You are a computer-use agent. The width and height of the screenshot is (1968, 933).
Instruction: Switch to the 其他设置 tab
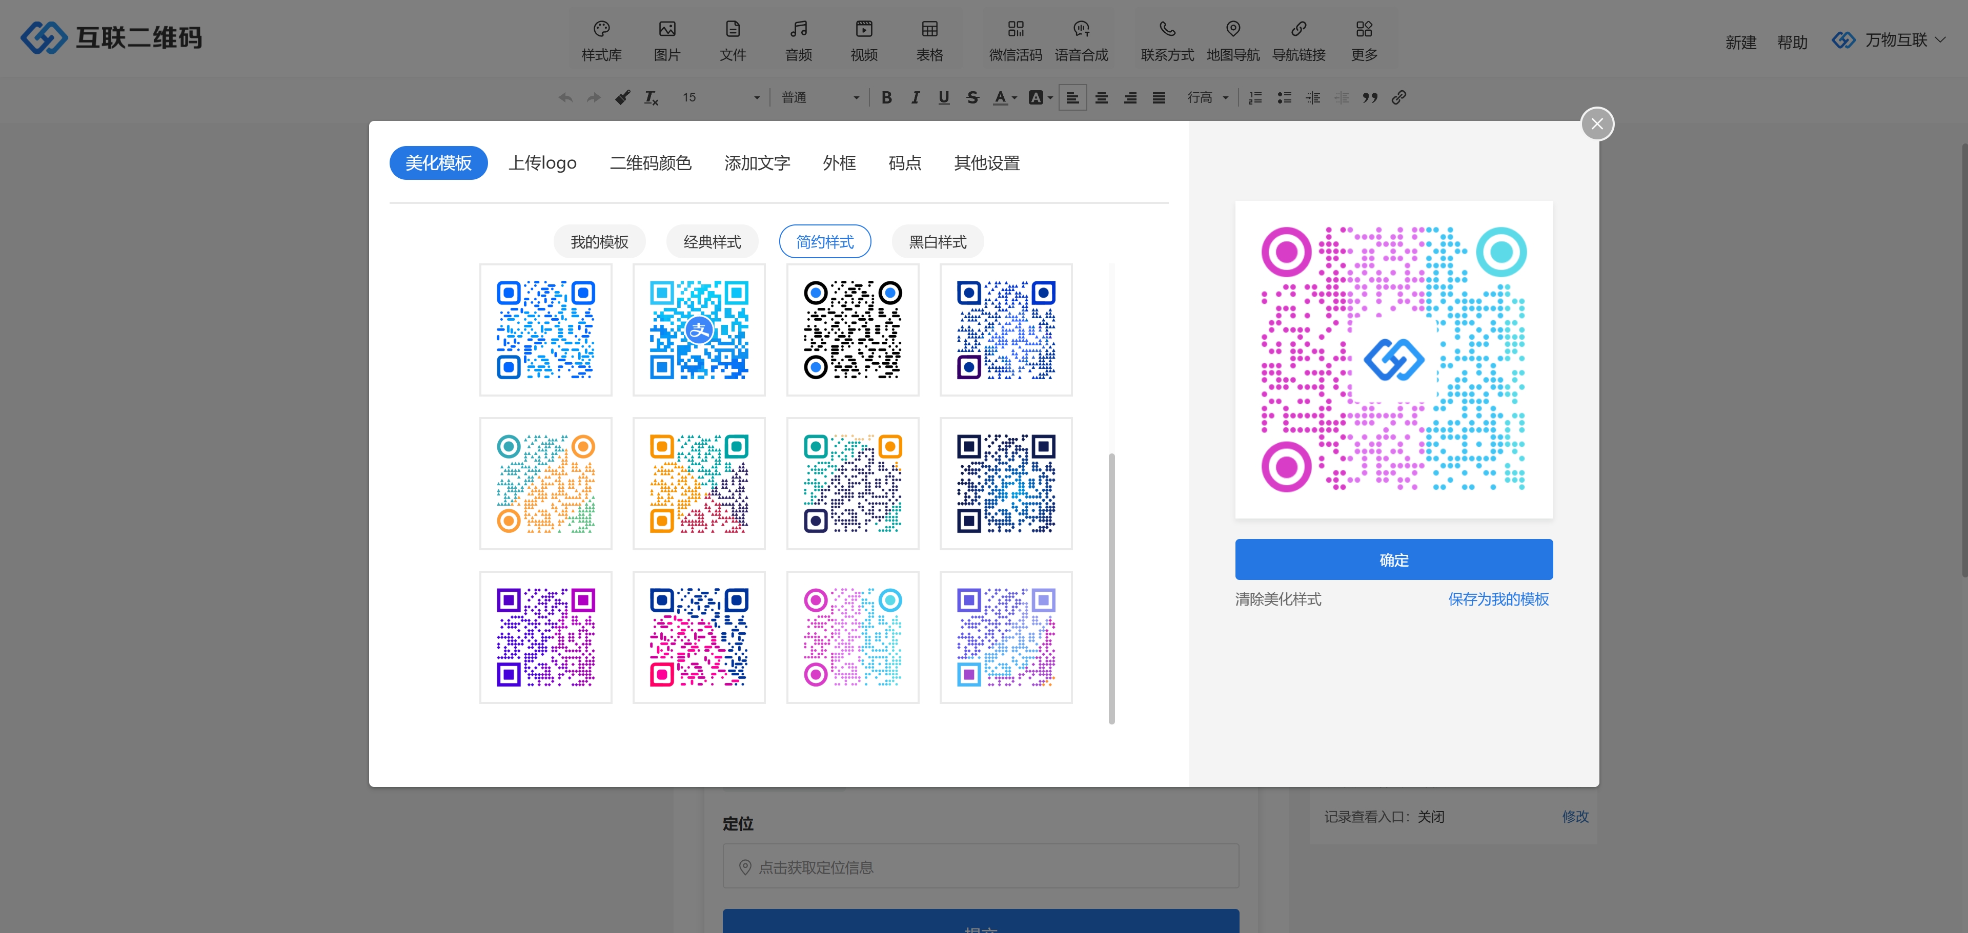pyautogui.click(x=986, y=162)
